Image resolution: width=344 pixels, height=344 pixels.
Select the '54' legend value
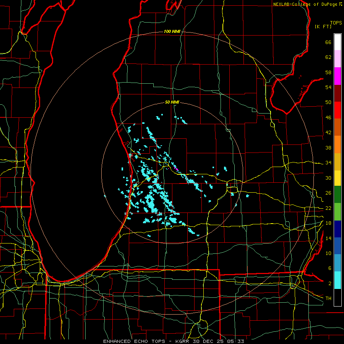pos(328,87)
